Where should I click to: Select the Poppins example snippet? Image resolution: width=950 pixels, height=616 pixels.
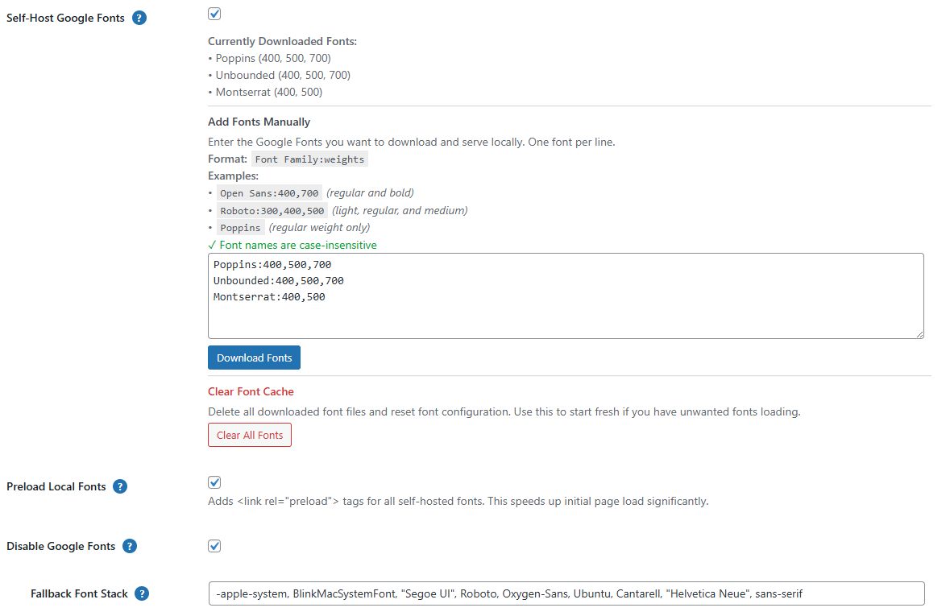click(x=240, y=227)
